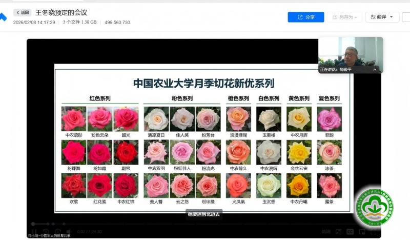Click the partially visible button right of 翻译
Viewport: 410px width, 240px height.
[406, 17]
